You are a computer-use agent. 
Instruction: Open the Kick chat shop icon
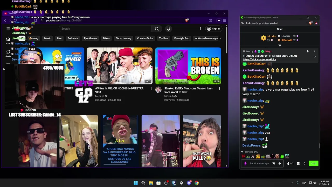tap(298, 163)
